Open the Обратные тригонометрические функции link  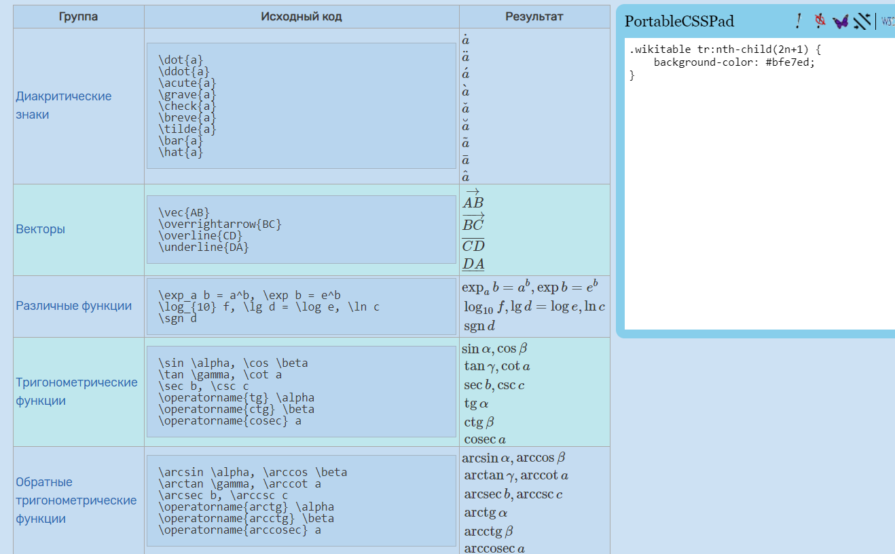coord(76,500)
